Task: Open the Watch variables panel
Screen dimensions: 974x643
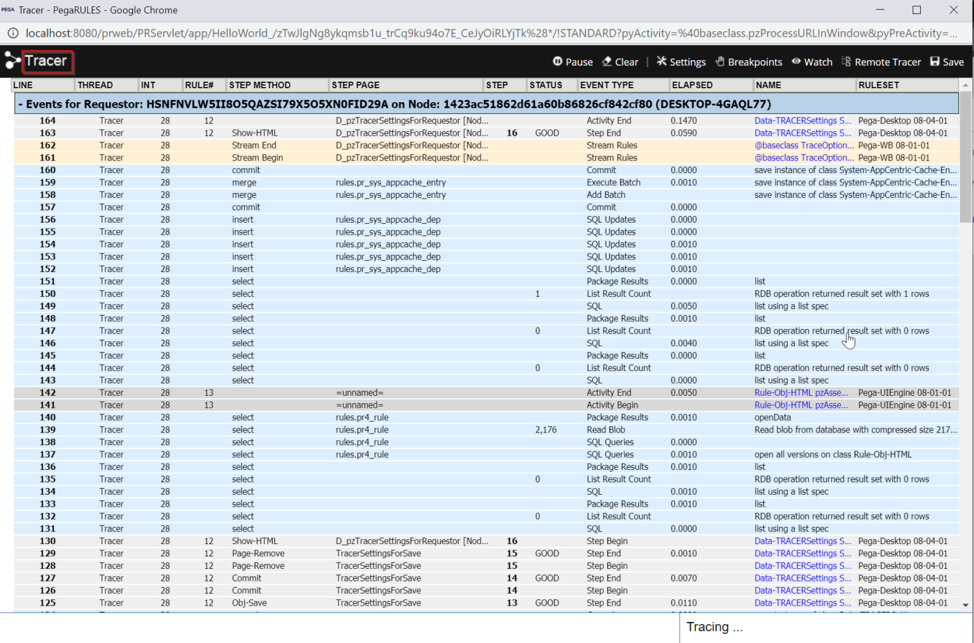Action: coord(812,62)
